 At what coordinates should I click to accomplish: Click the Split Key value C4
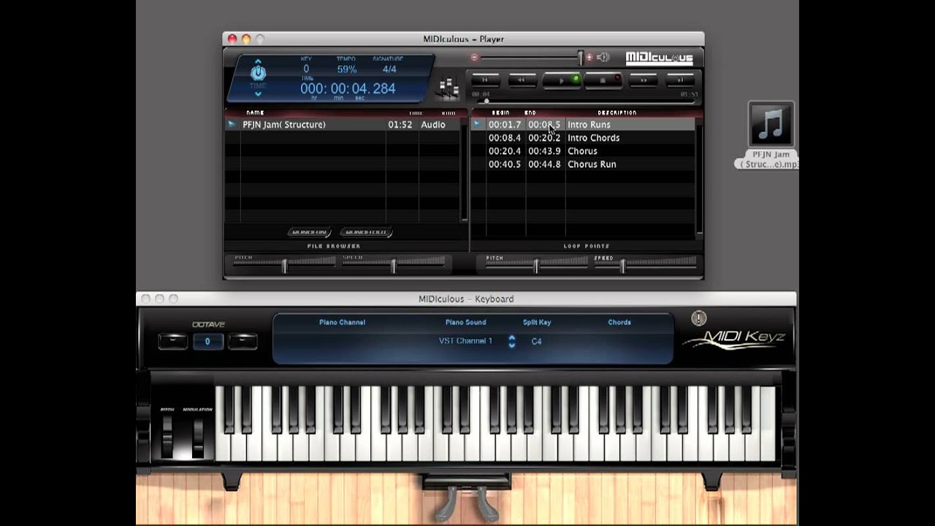pyautogui.click(x=537, y=341)
